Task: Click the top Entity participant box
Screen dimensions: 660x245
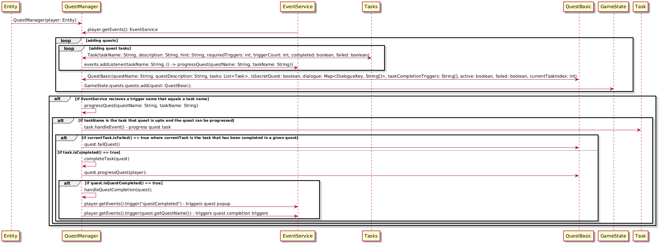Action: coord(11,7)
